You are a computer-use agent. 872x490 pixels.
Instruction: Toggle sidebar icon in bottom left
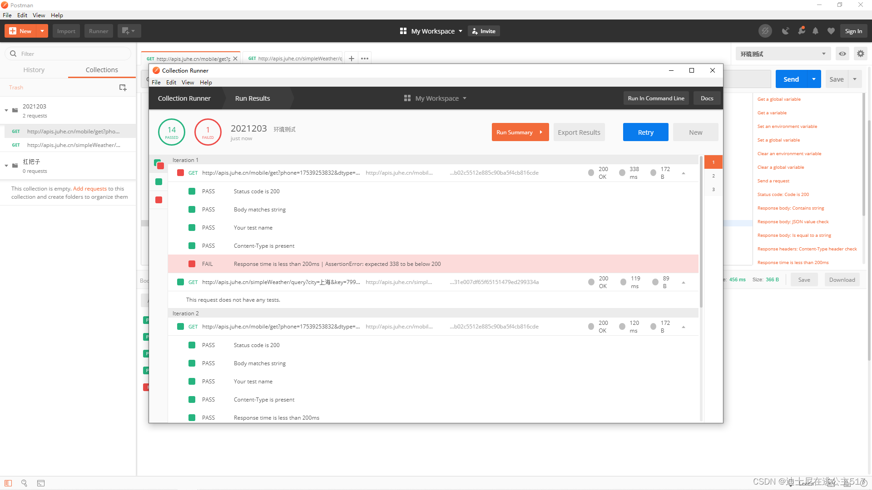pos(8,483)
